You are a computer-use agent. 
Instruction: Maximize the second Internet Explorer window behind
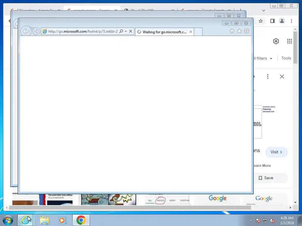pyautogui.click(x=229, y=16)
